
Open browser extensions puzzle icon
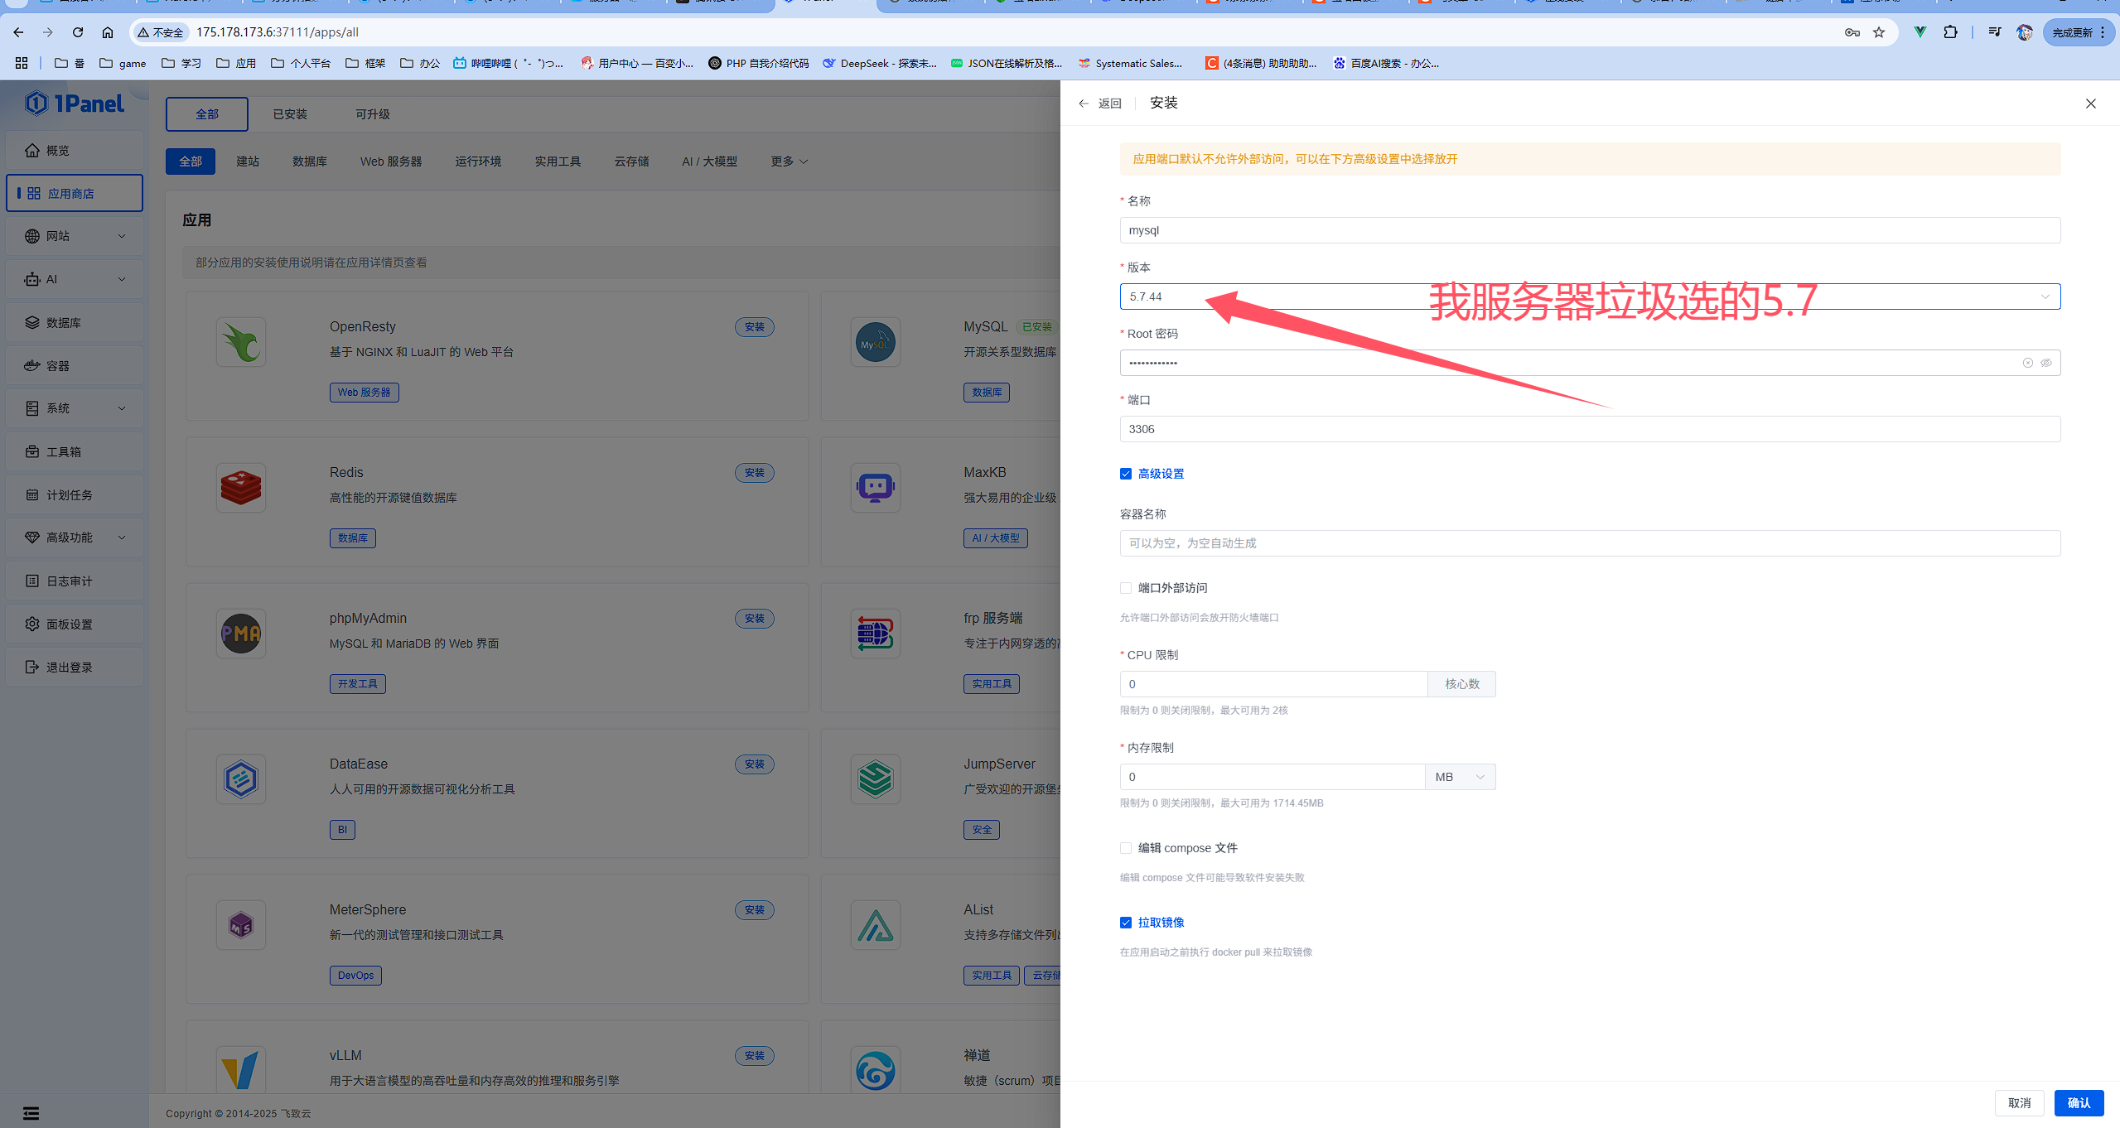click(x=1950, y=32)
